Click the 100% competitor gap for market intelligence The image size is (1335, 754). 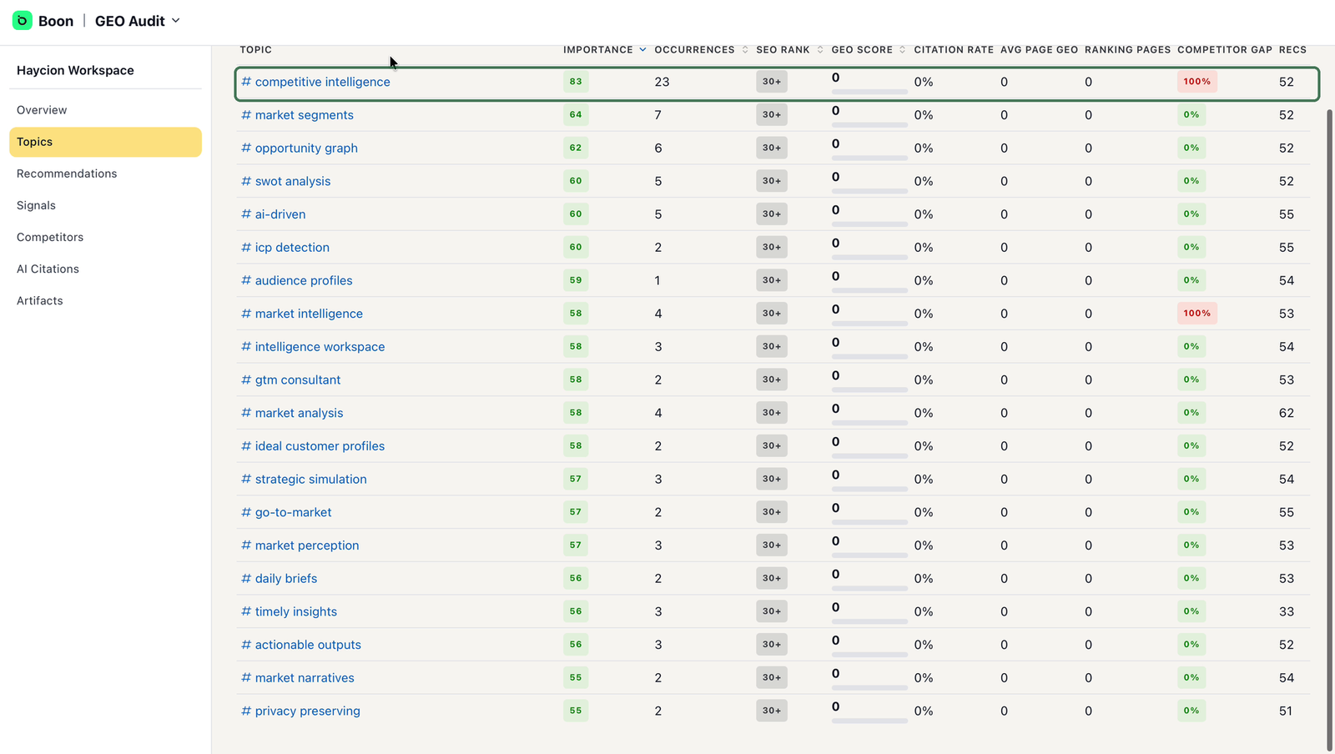pyautogui.click(x=1196, y=314)
